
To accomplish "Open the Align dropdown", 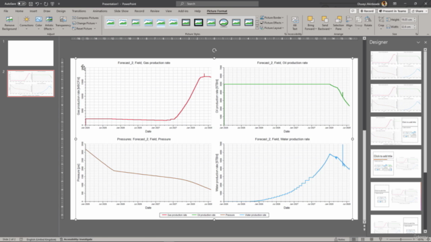I will point(349,22).
